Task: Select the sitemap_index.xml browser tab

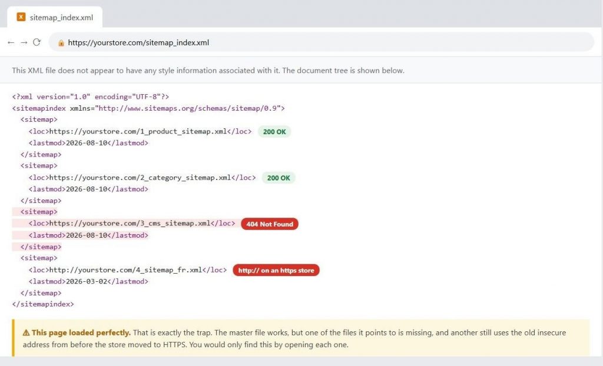Action: (x=55, y=17)
